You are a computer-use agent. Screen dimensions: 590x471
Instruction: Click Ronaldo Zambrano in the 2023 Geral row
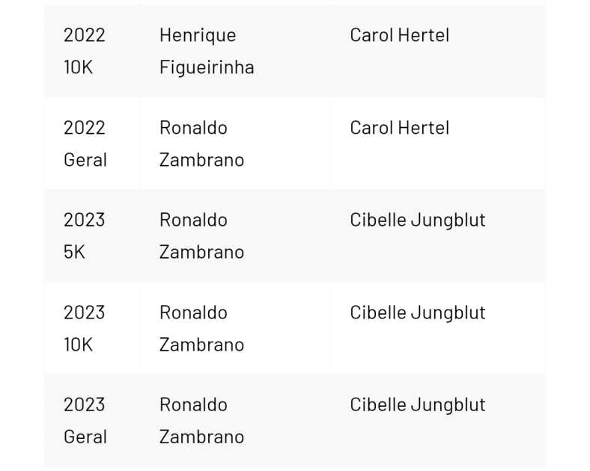[201, 420]
